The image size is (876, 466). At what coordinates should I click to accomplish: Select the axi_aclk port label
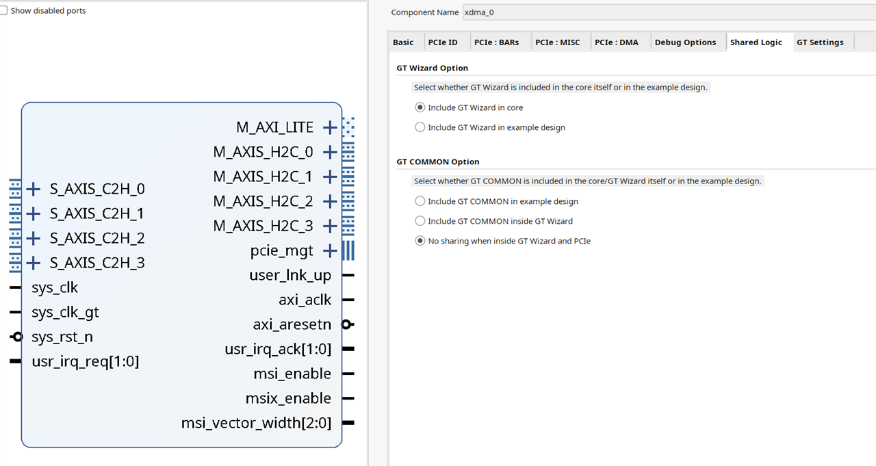(x=305, y=300)
